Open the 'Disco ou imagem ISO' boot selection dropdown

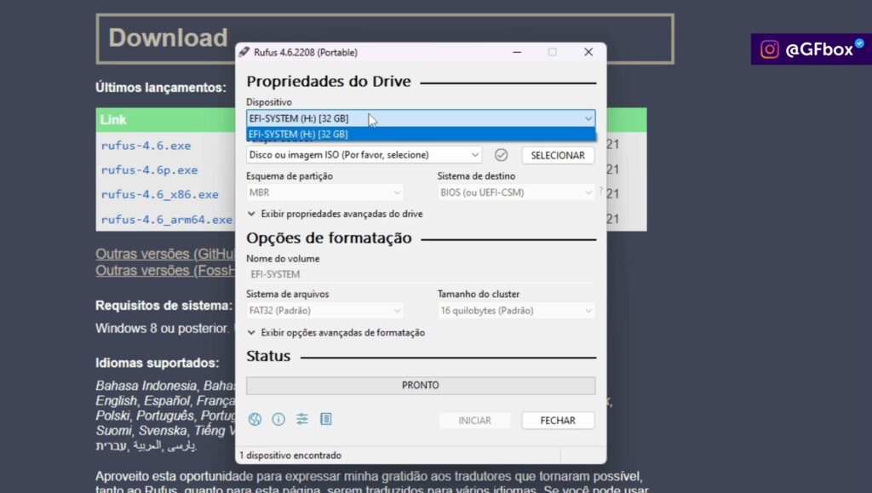point(364,155)
